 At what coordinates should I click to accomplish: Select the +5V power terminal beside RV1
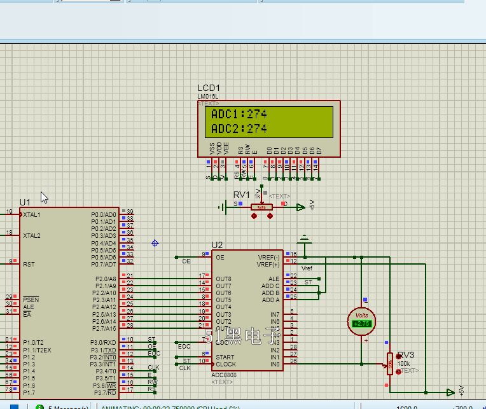(299, 207)
